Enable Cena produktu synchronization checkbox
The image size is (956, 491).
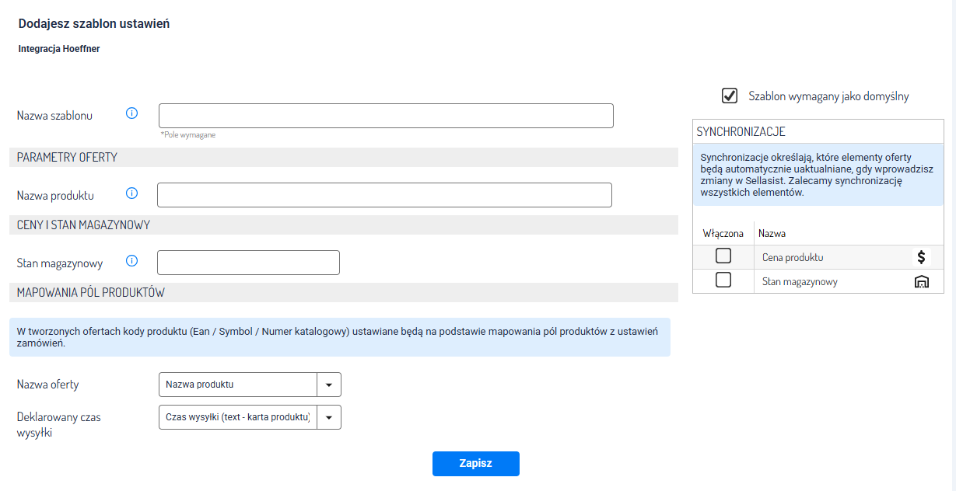coord(723,256)
